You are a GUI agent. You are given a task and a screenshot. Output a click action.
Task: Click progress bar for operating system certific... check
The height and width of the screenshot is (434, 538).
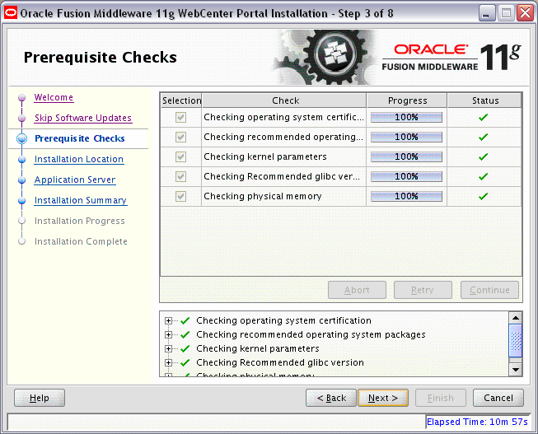[406, 117]
